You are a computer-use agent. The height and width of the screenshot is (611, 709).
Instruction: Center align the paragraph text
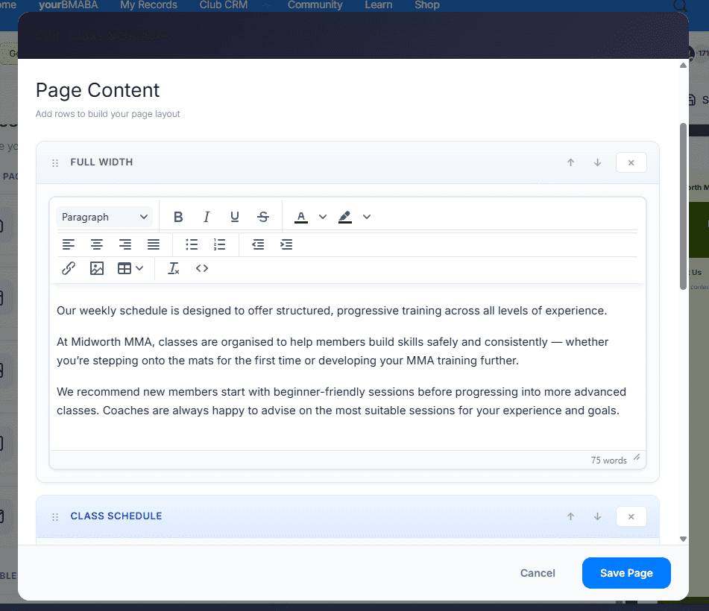(x=97, y=244)
